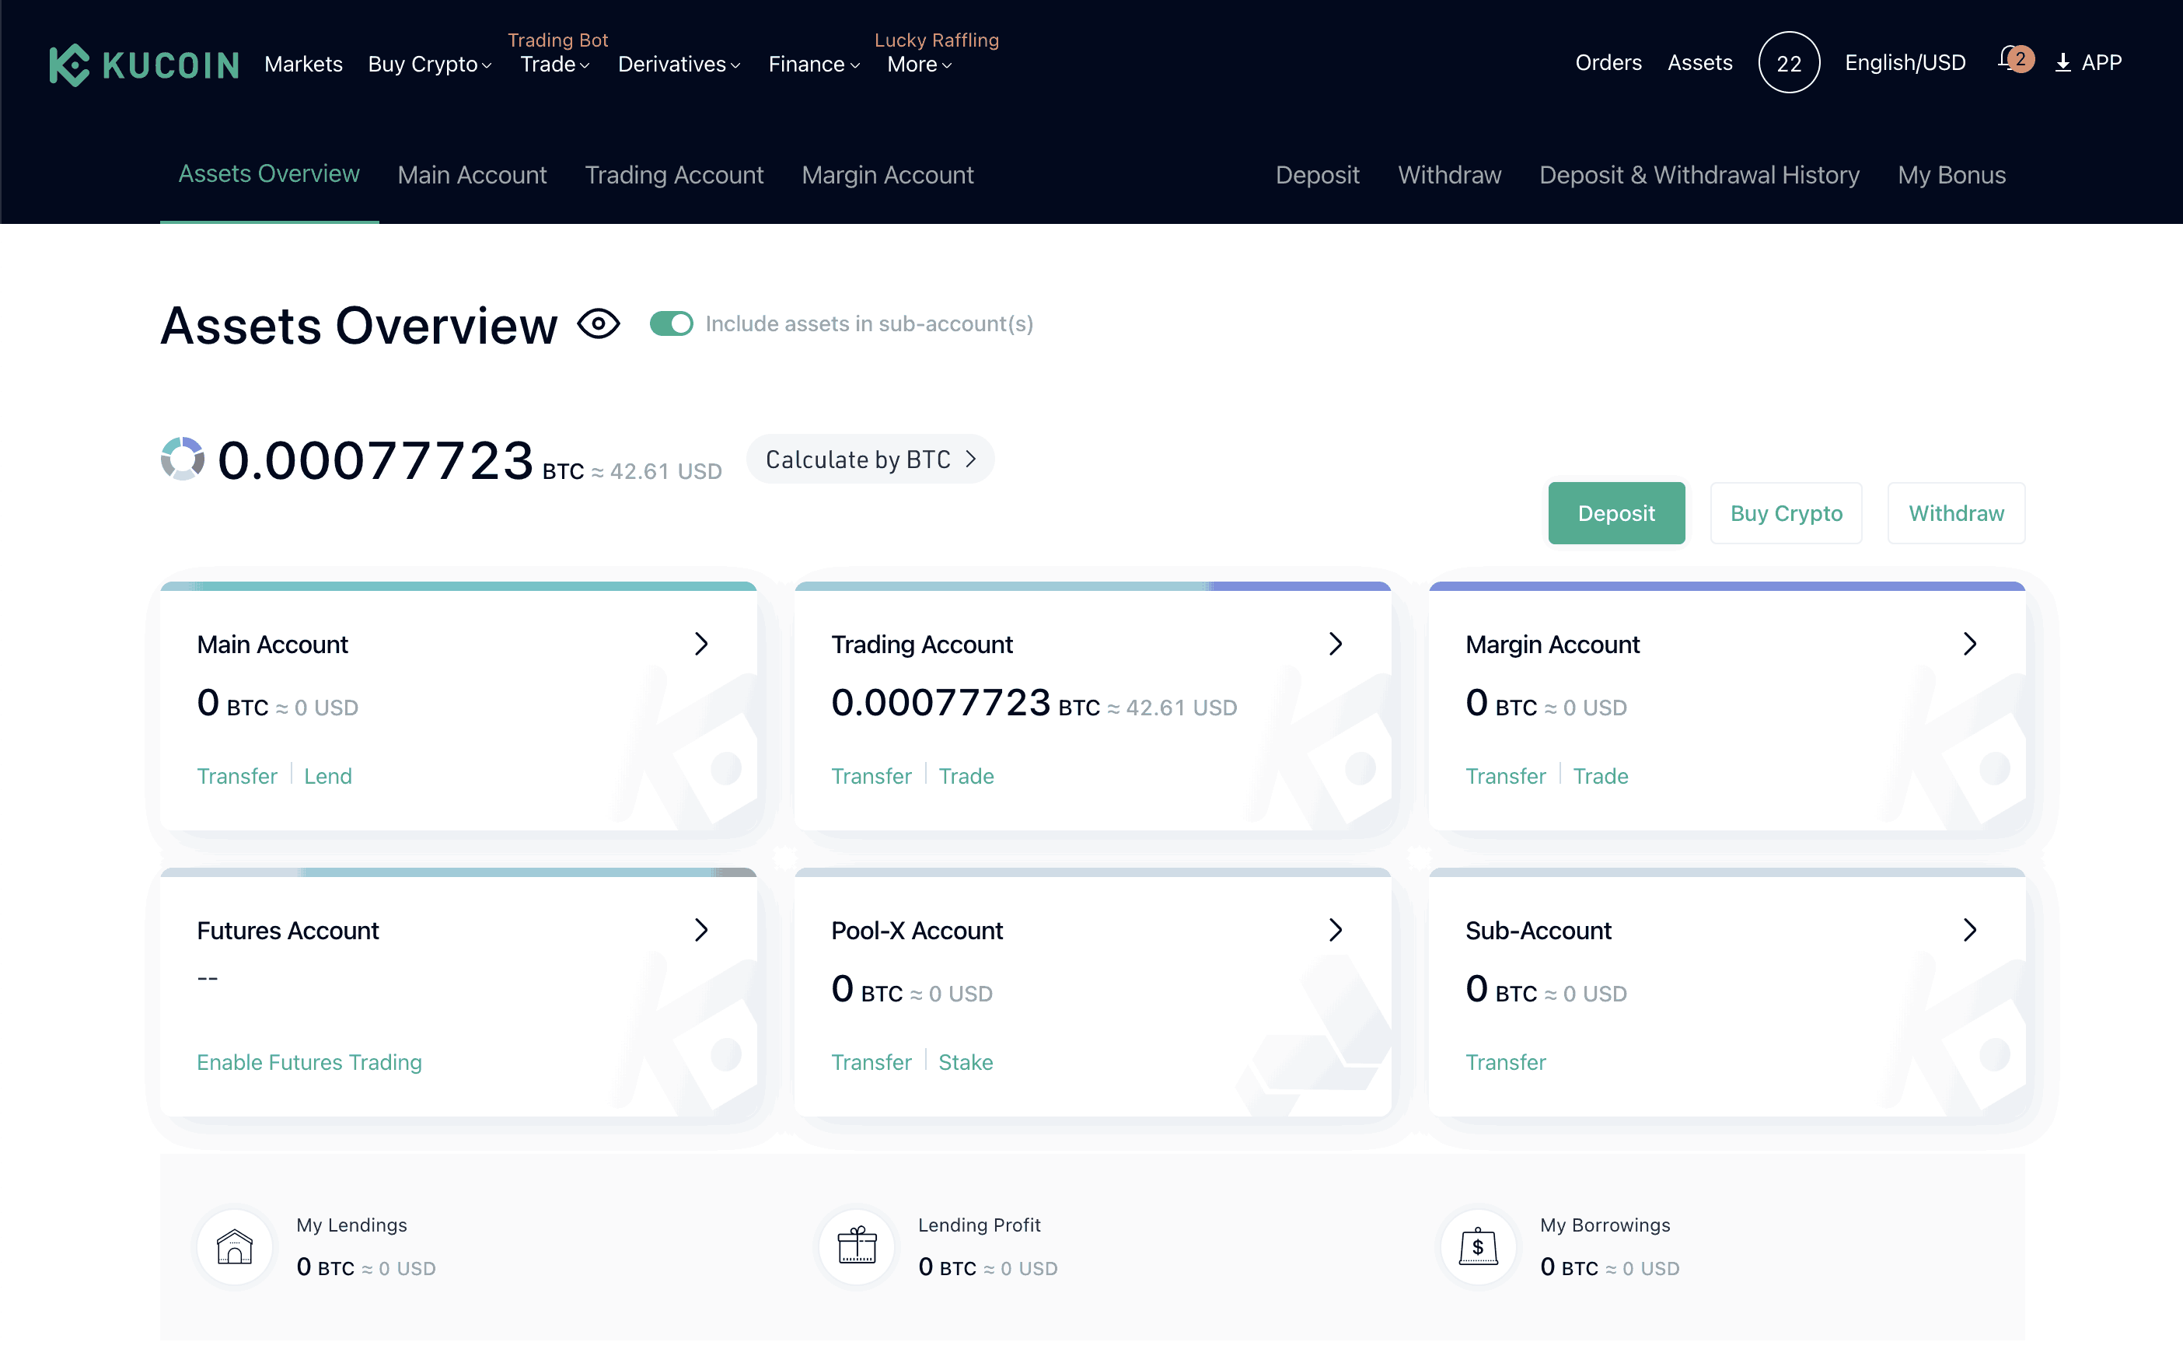Hide balances with the eye icon
Image resolution: width=2183 pixels, height=1356 pixels.
[599, 323]
